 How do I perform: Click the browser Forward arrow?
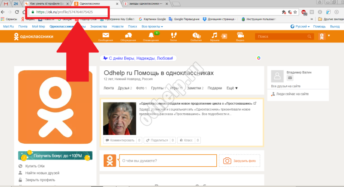click(x=9, y=12)
